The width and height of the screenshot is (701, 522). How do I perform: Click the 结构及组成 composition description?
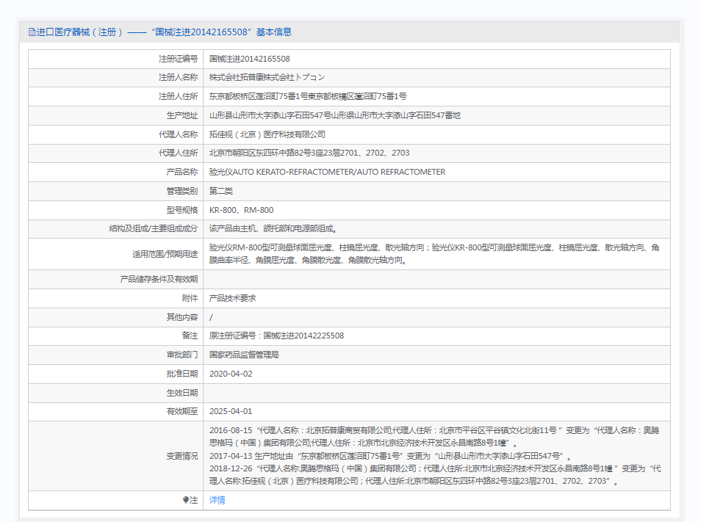(273, 229)
